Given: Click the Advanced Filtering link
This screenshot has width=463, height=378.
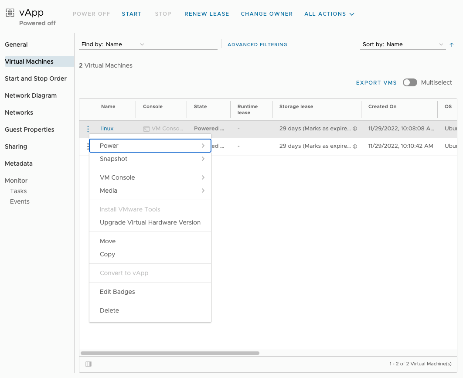Looking at the screenshot, I should pyautogui.click(x=257, y=44).
